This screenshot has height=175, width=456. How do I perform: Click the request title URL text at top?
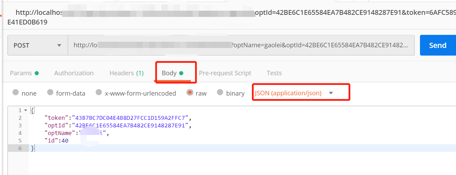pos(232,17)
